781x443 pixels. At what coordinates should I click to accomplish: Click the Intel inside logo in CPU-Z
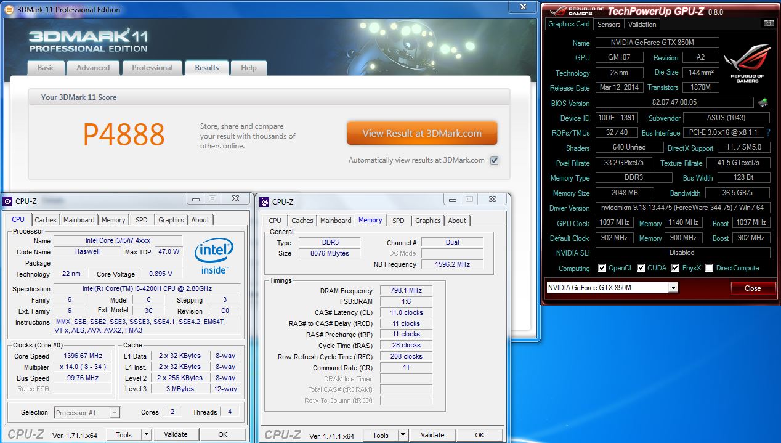tap(214, 256)
